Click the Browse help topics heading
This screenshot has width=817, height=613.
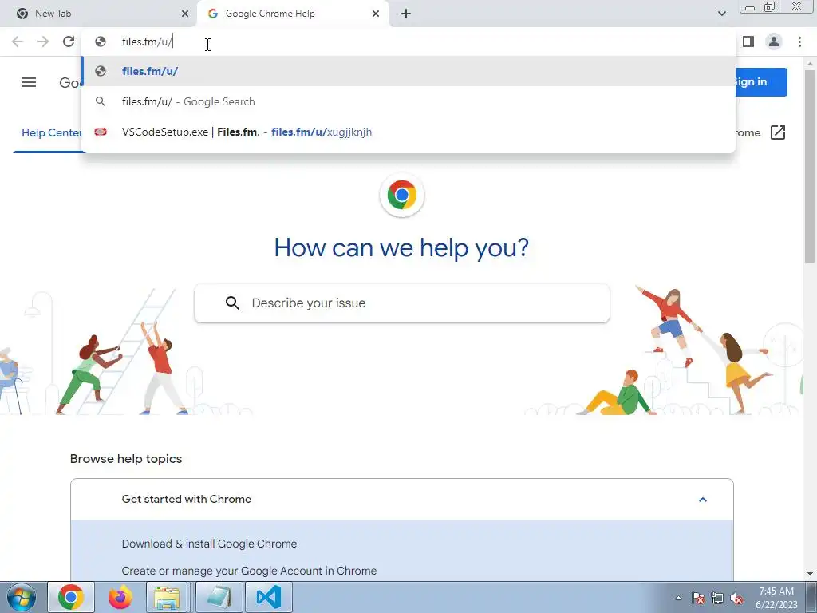tap(126, 459)
